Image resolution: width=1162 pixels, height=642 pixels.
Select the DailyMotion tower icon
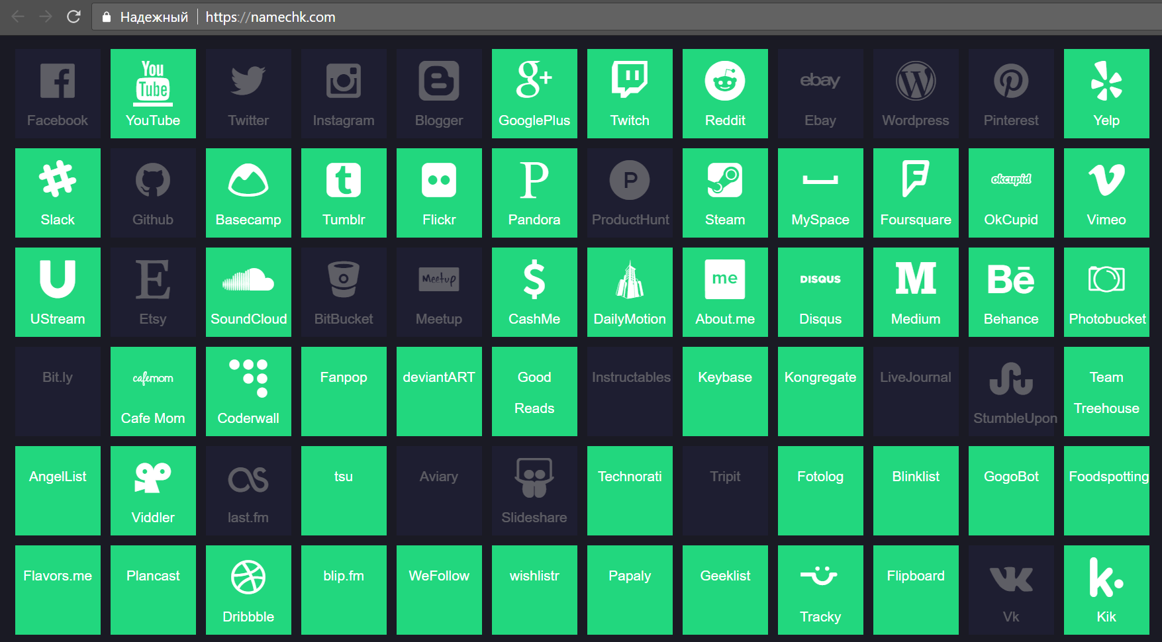pos(630,279)
